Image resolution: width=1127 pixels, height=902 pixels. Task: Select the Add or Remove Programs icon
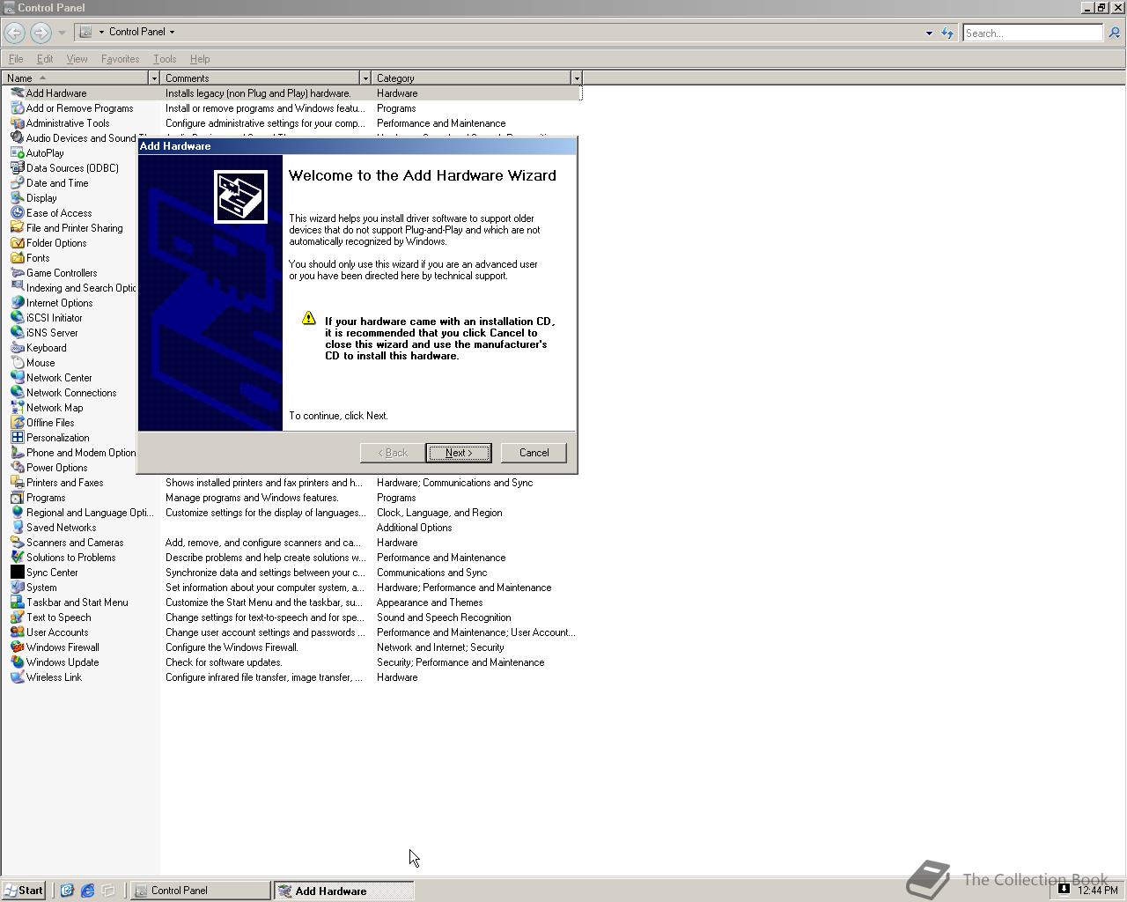click(17, 108)
